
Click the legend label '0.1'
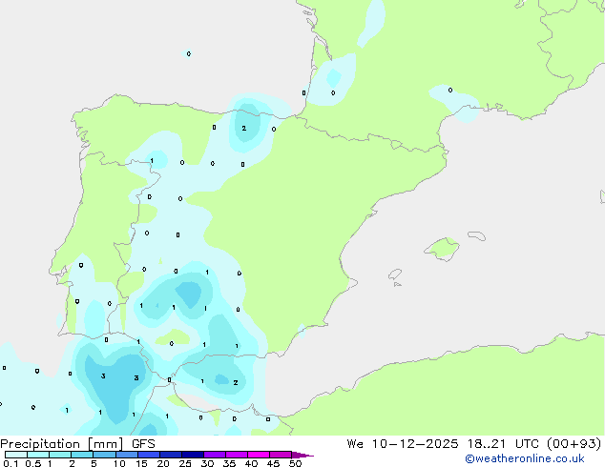point(10,463)
